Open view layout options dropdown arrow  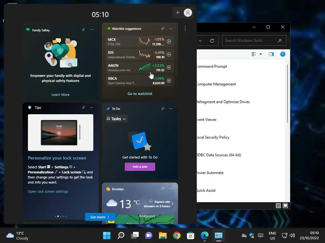(x=261, y=54)
